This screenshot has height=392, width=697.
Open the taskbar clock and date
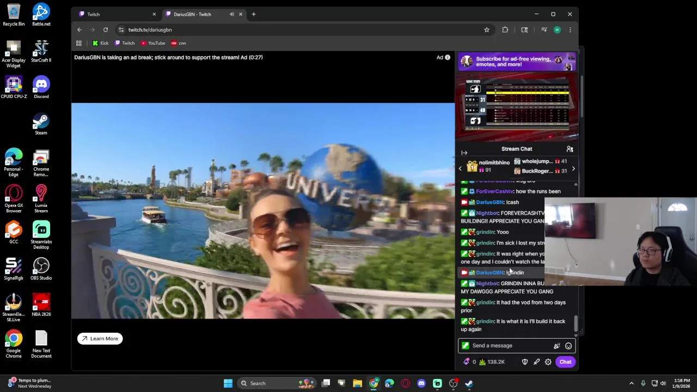point(682,383)
